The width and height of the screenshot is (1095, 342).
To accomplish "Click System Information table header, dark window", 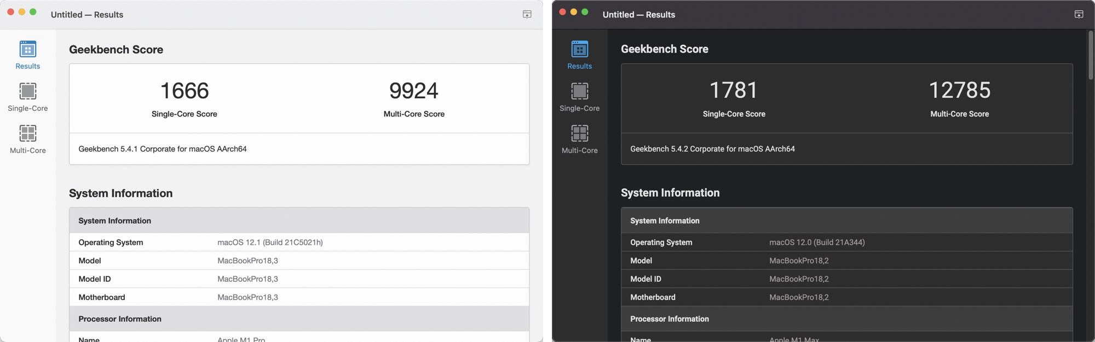I will [x=847, y=220].
